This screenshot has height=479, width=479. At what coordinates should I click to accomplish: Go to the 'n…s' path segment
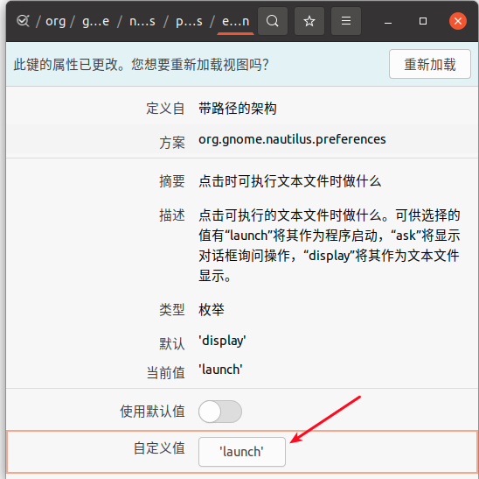tap(142, 21)
